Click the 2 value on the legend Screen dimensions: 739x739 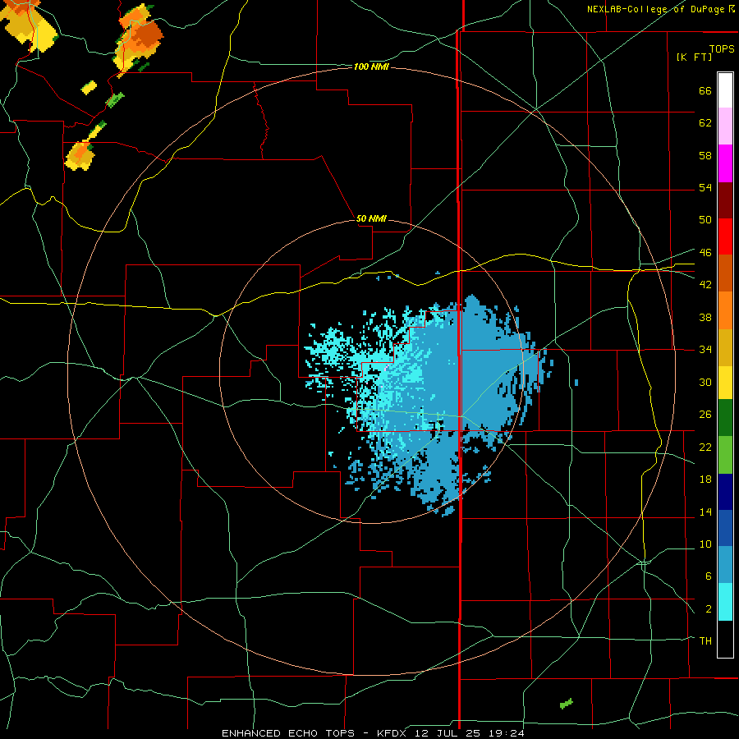[x=708, y=609]
